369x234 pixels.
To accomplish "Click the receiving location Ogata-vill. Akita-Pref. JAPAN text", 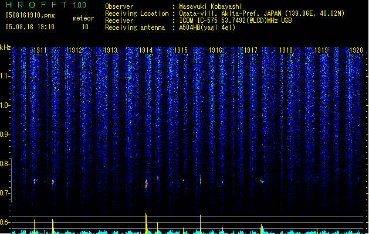I will point(262,13).
